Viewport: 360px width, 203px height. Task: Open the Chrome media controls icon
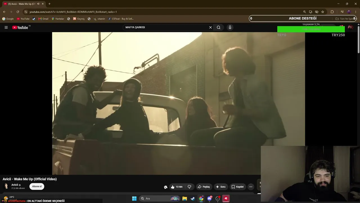click(x=342, y=12)
